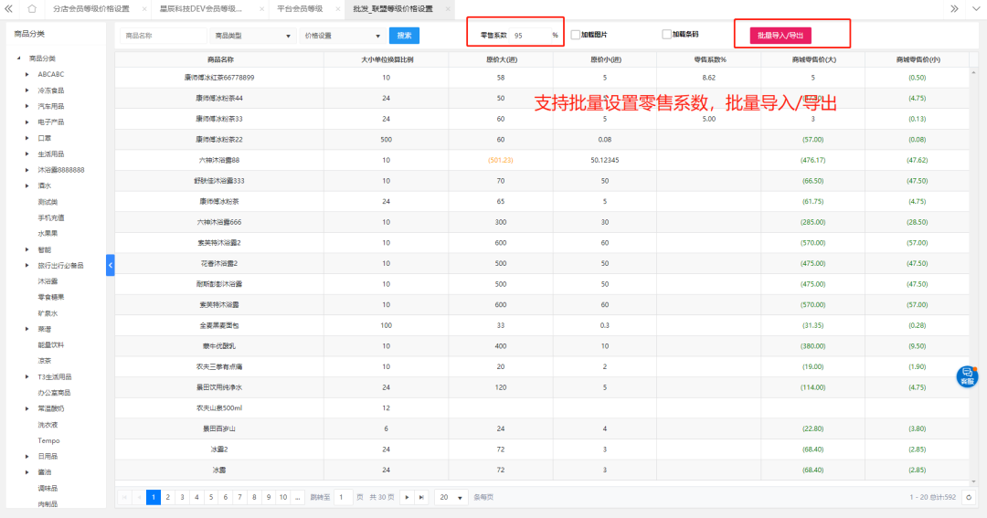The height and width of the screenshot is (518, 987).
Task: Open the 价格设置 dropdown
Action: click(342, 36)
